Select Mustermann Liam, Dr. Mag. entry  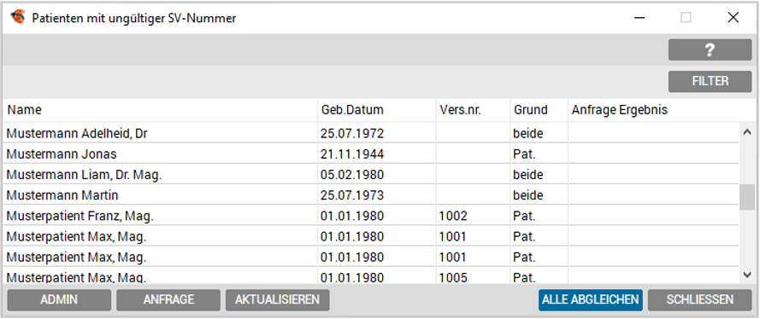tap(371, 175)
